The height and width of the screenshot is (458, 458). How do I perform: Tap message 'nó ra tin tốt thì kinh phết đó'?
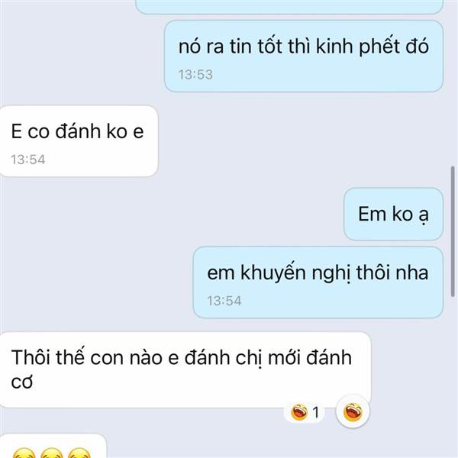304,56
